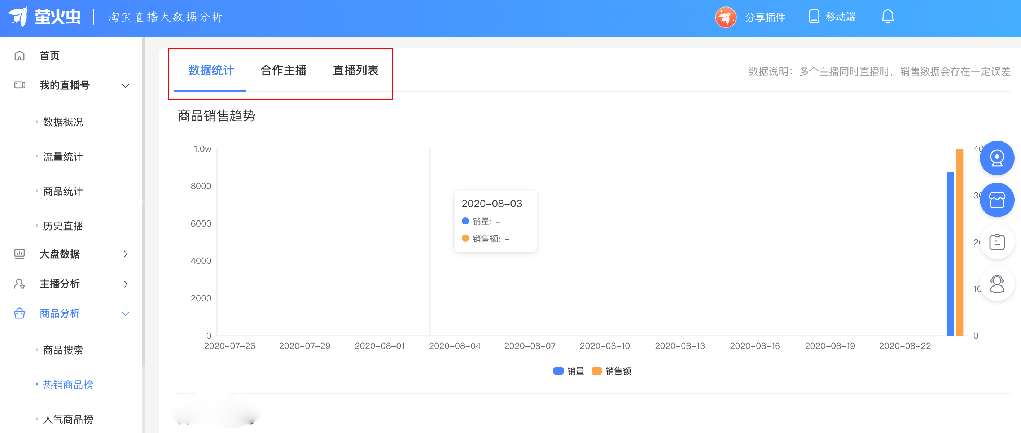Click the mobile phone icon for 移动端

point(814,17)
